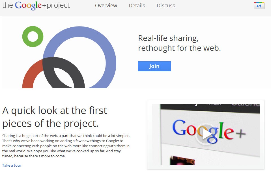This screenshot has width=271, height=174.
Task: Click the paragraph starting 'Sharing is a huge part'
Action: point(66,146)
